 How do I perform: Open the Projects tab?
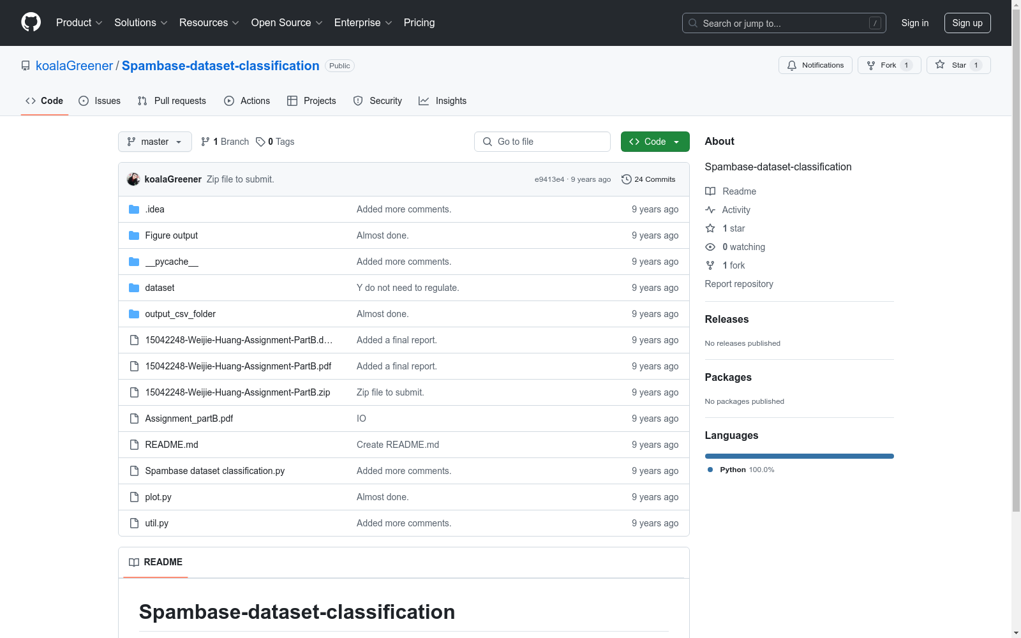click(311, 101)
